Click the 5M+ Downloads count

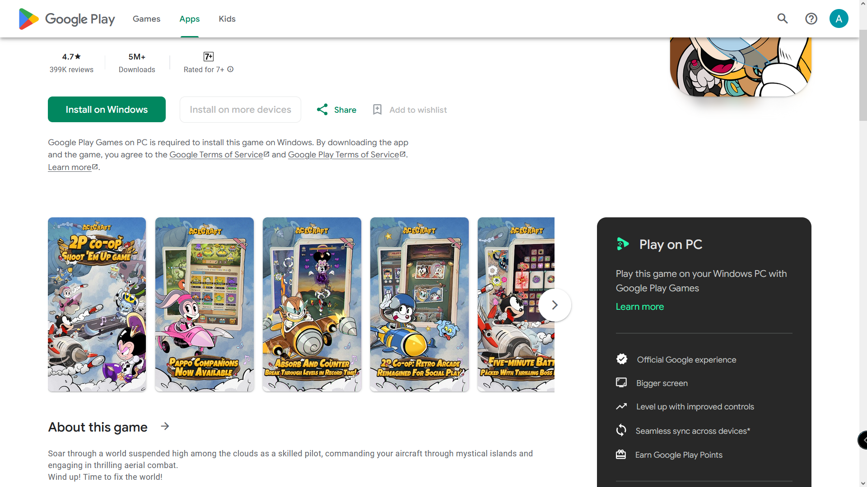(137, 57)
